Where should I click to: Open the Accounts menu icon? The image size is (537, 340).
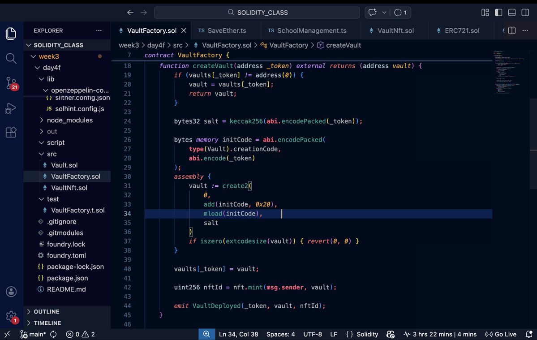tap(11, 291)
